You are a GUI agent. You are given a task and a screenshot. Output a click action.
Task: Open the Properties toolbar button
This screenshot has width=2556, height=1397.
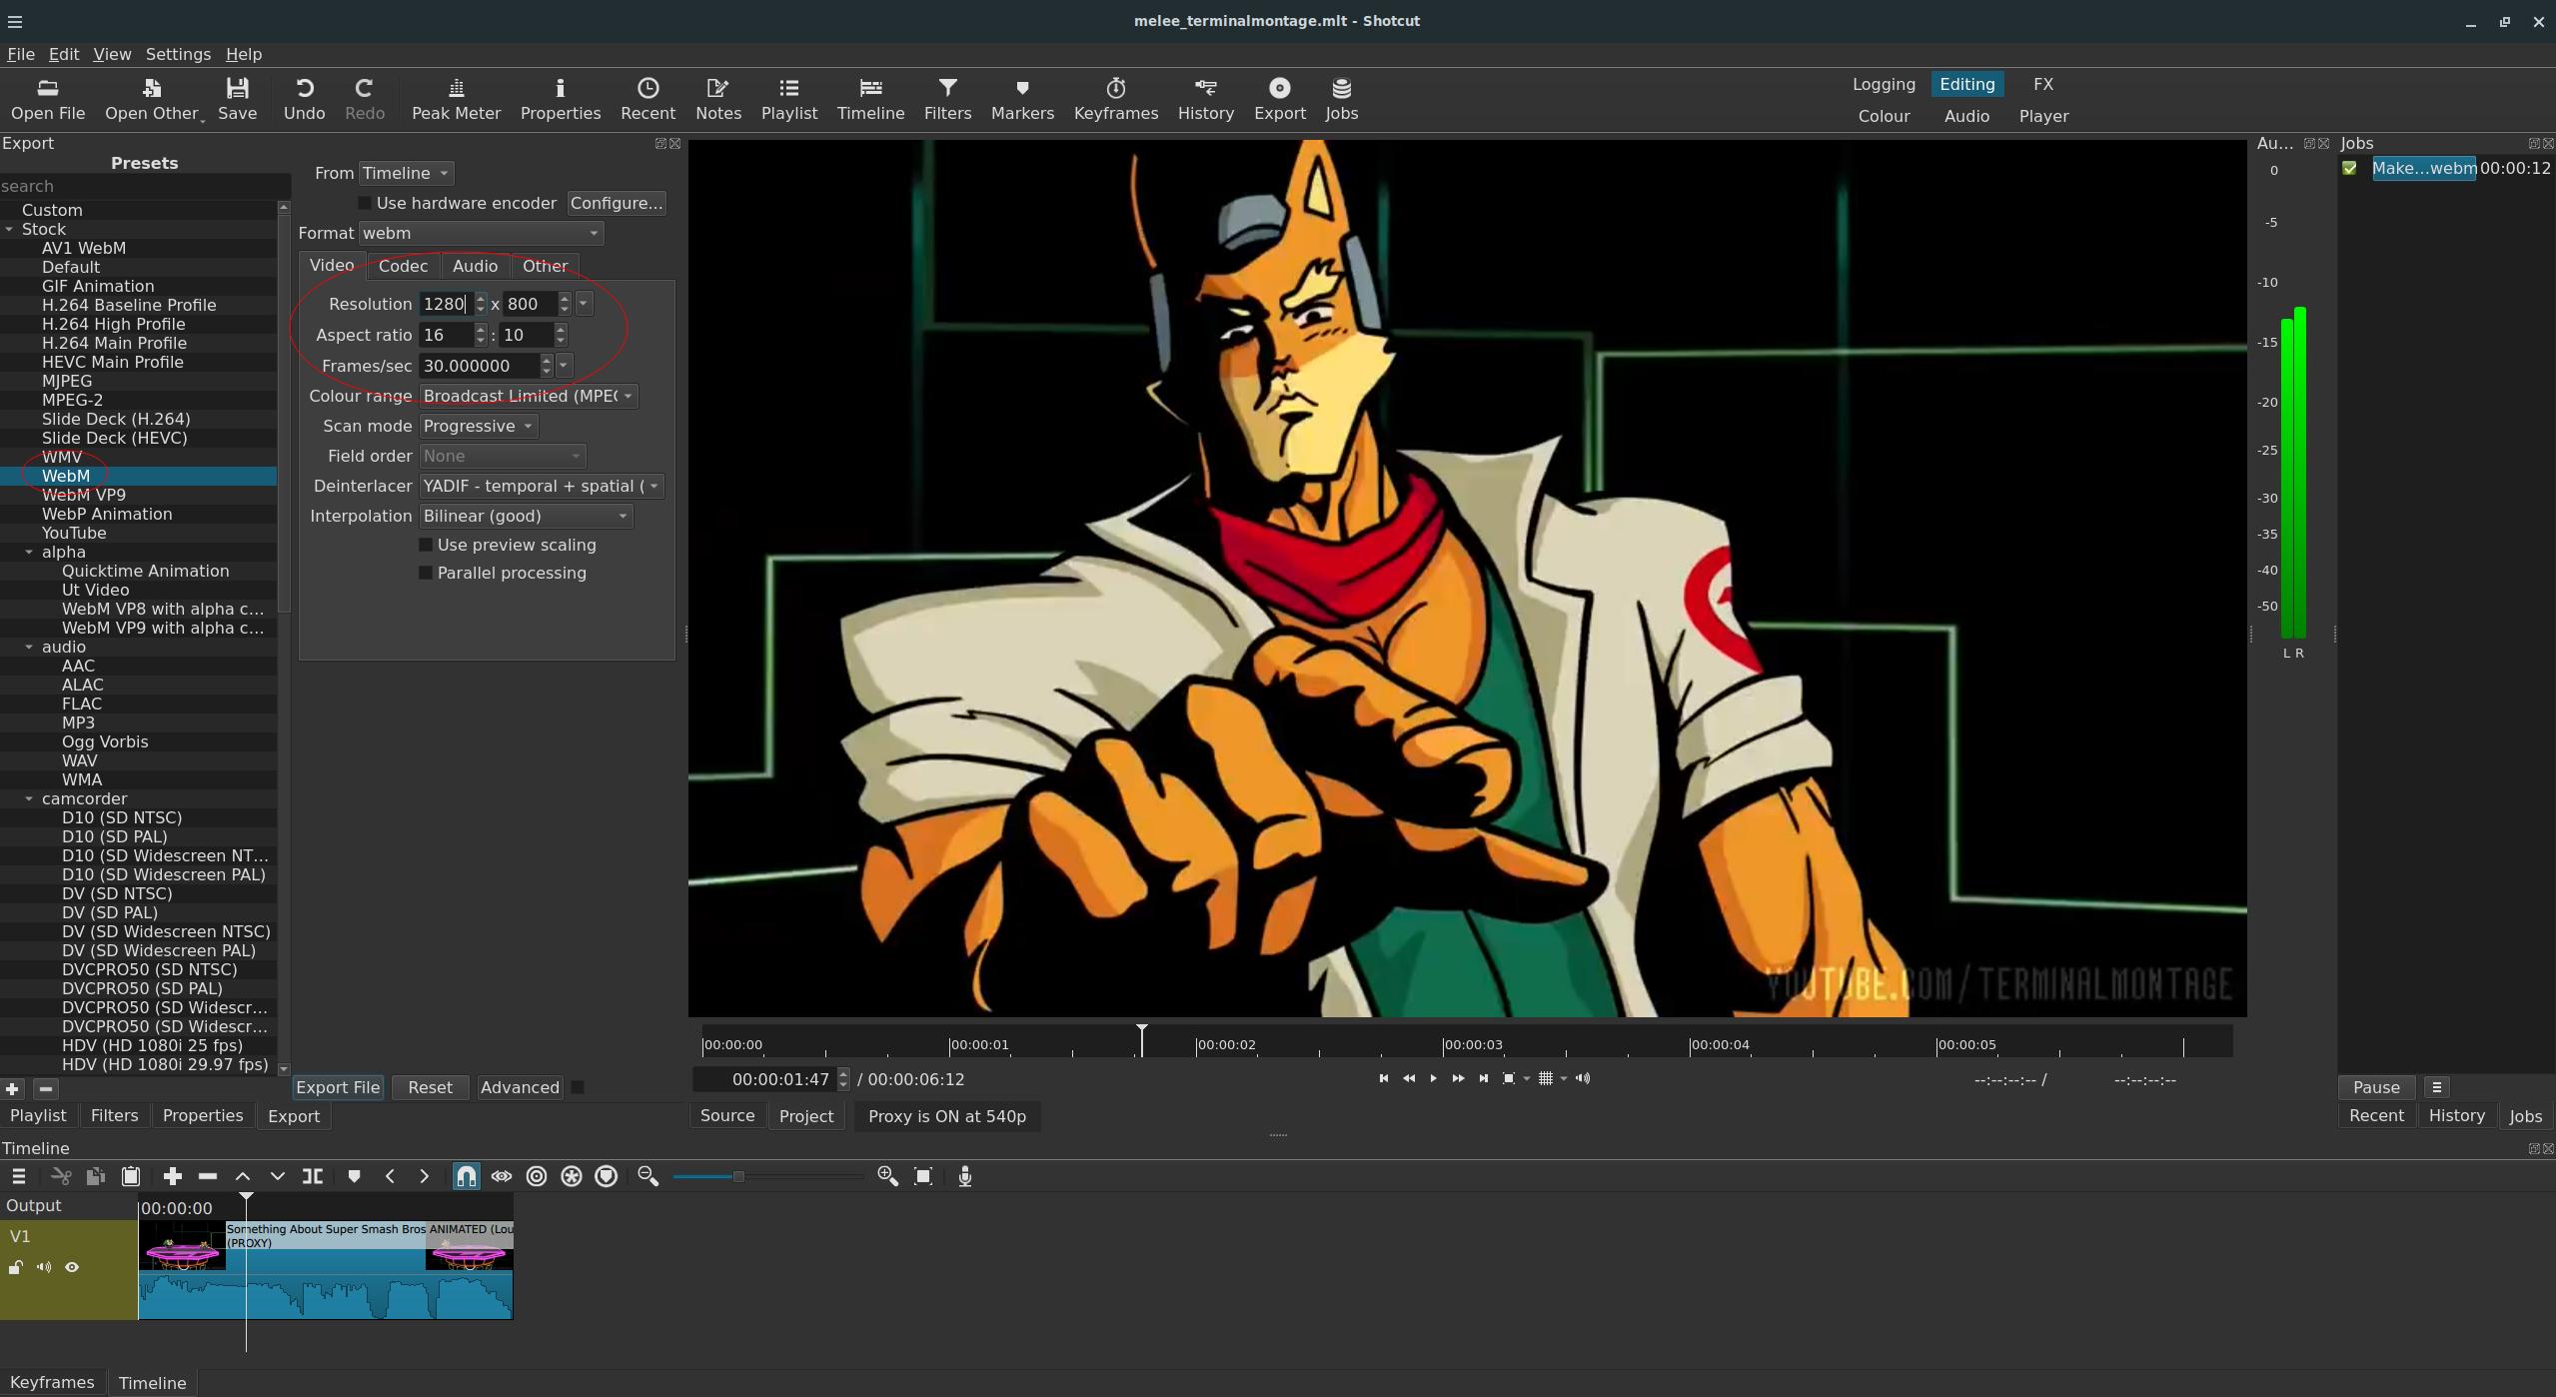click(560, 100)
